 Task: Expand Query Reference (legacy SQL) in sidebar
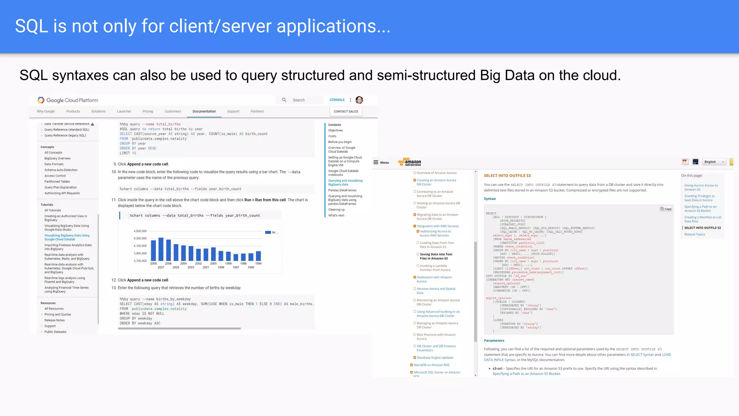(42, 135)
